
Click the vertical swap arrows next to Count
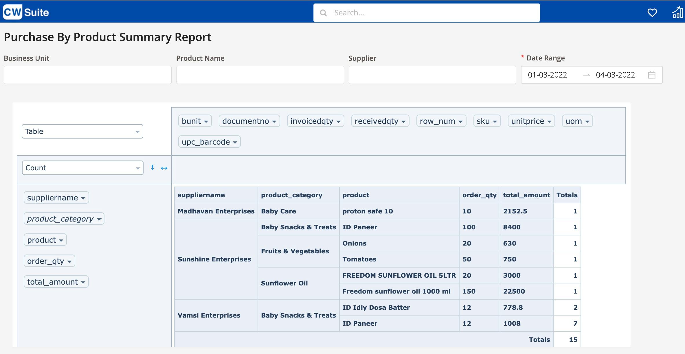[152, 167]
